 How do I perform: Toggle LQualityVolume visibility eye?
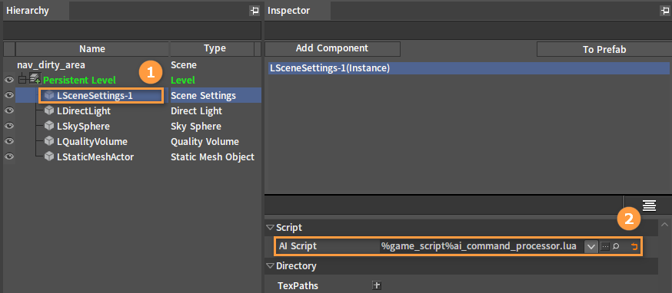(x=9, y=142)
